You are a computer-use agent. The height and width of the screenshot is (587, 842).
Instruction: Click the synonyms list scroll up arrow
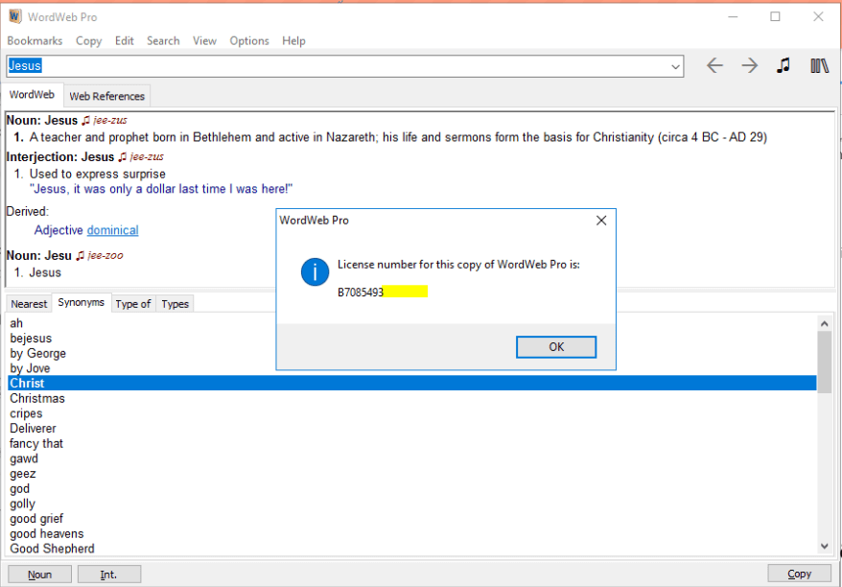pos(825,323)
